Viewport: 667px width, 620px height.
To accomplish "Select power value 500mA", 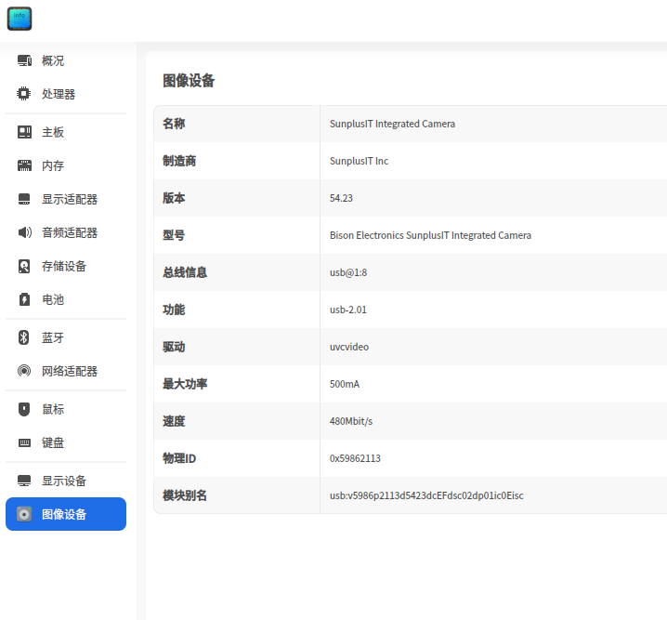I will pyautogui.click(x=345, y=384).
